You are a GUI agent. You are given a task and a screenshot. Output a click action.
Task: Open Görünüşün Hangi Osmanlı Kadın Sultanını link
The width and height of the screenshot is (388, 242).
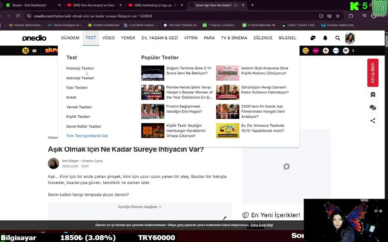[x=265, y=90]
